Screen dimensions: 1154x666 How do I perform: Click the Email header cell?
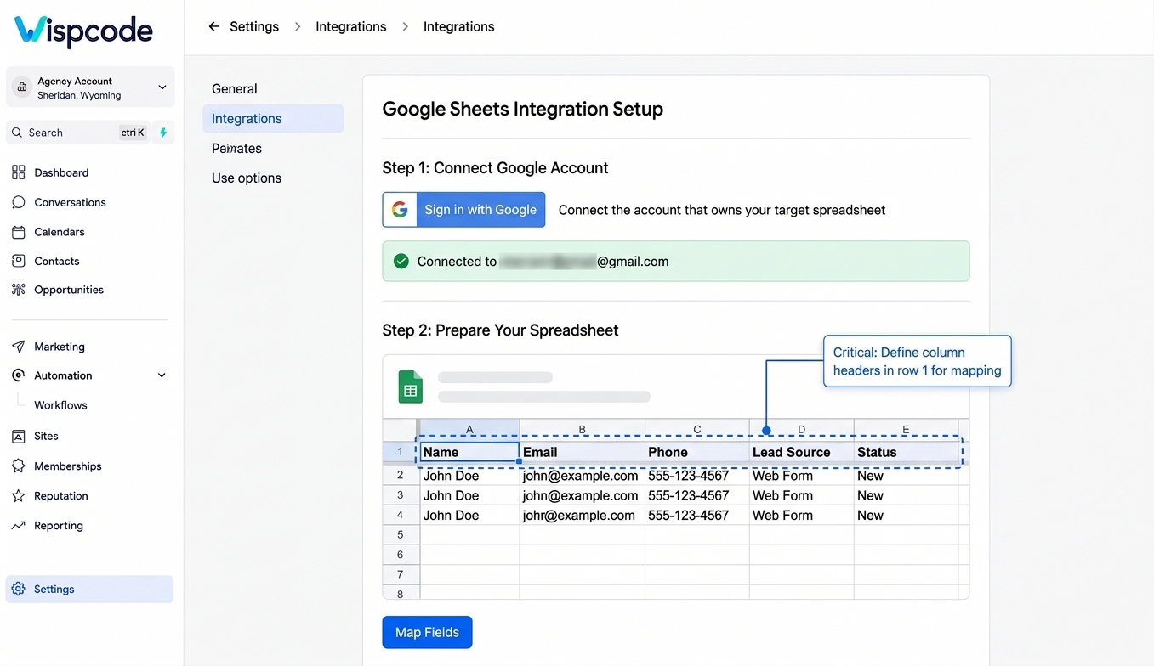583,452
